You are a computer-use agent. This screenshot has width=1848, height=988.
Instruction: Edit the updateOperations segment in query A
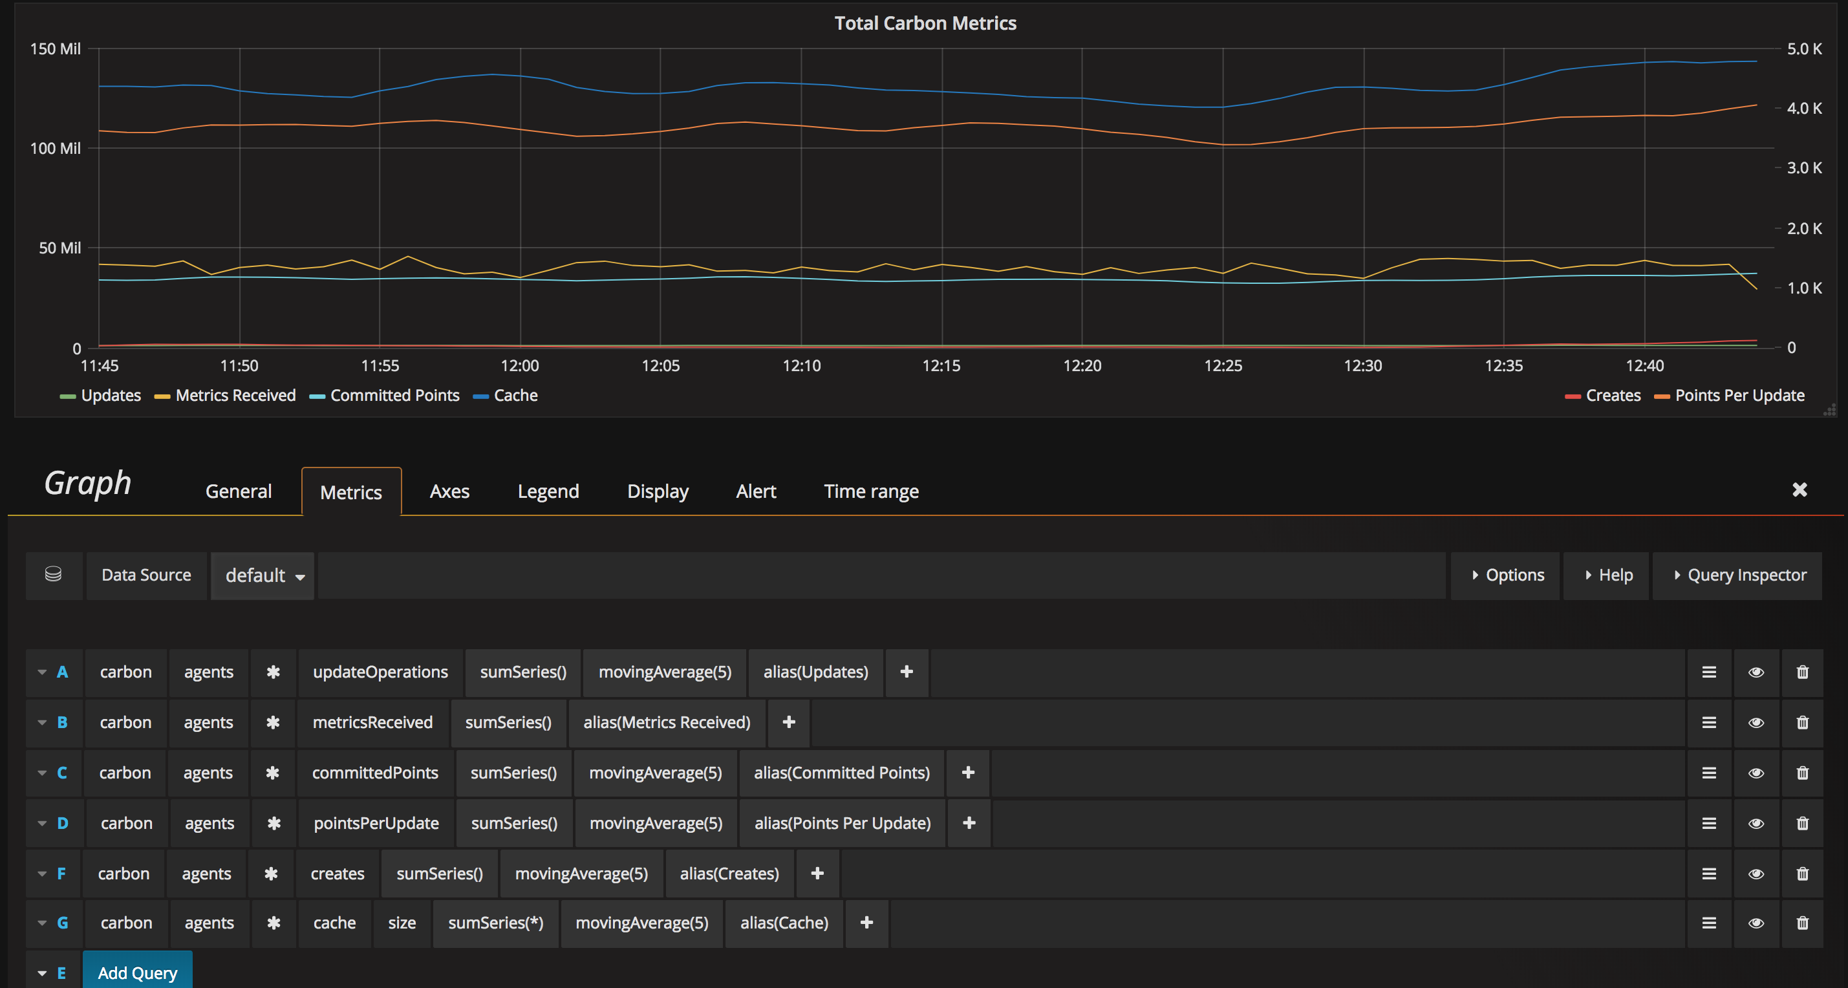coord(380,672)
